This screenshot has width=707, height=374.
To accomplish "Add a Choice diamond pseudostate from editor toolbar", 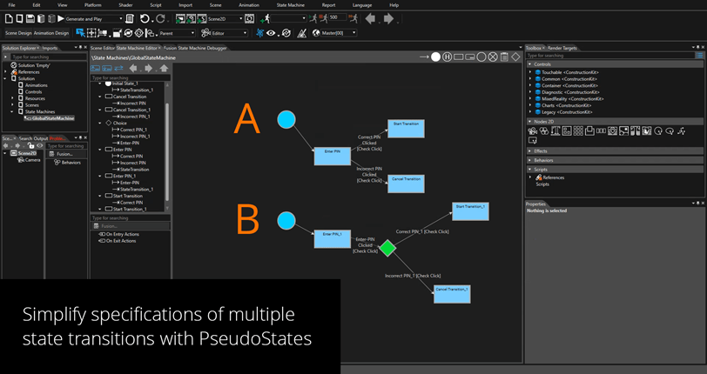I will pyautogui.click(x=515, y=57).
